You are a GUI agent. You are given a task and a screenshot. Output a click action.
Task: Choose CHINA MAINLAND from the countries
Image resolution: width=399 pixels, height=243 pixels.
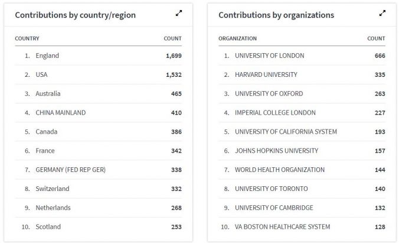point(60,112)
